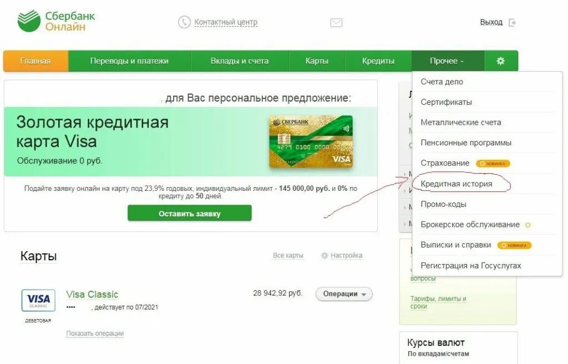Select Металлические счета menu entry
Viewport: 568px width, 364px height.
[x=461, y=123]
